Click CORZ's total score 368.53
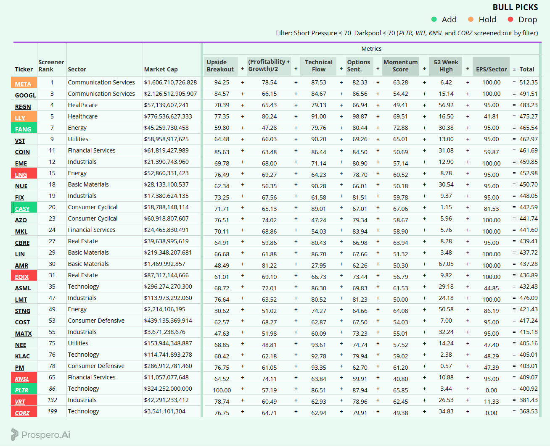 click(x=529, y=411)
